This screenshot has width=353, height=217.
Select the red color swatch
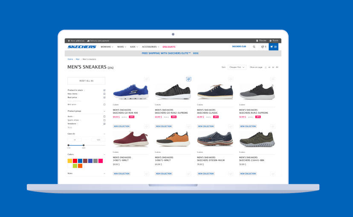coord(75,161)
